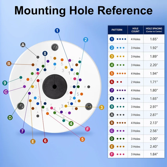This screenshot has height=167, width=167.
Task: Click the pattern 9 badge in the table
Action: click(x=112, y=107)
